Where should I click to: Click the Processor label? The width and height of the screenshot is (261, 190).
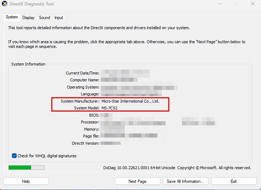coord(90,122)
